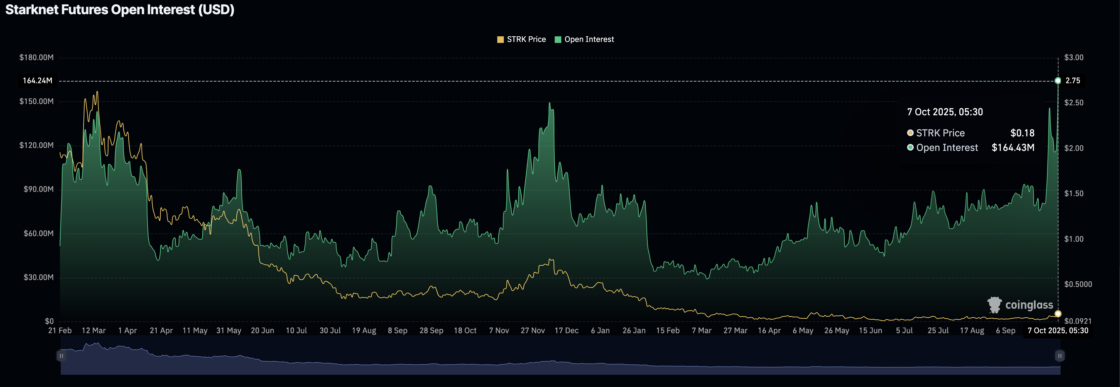
Task: Click the tooltip's Open Interest green dot
Action: [x=910, y=148]
